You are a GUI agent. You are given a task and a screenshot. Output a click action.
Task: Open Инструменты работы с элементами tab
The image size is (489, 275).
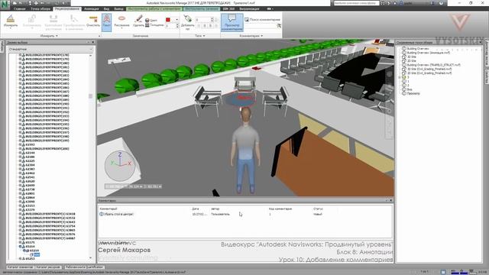tap(154, 9)
